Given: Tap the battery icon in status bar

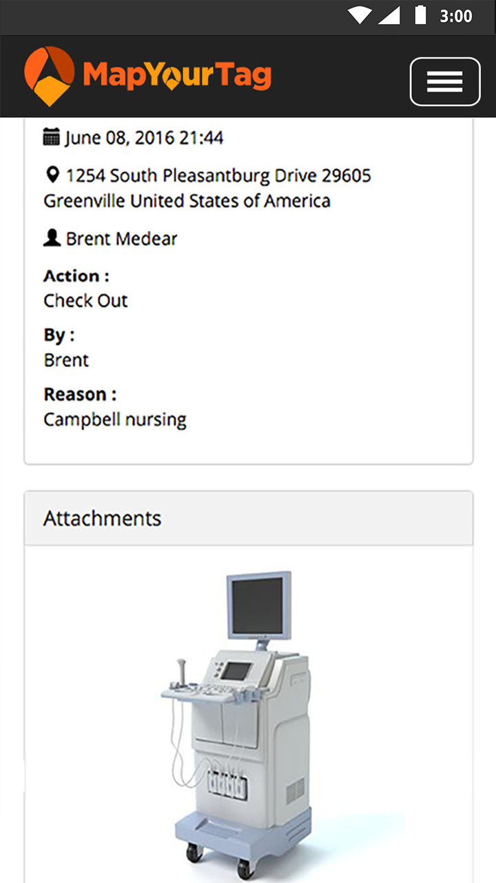Looking at the screenshot, I should [x=420, y=15].
